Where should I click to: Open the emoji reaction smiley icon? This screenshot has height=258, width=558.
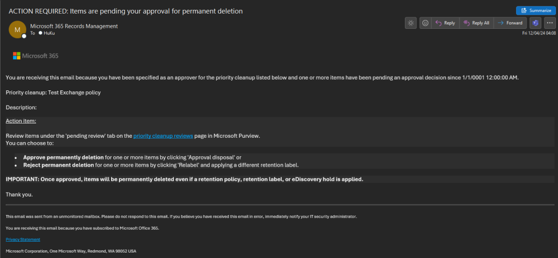[x=425, y=23]
